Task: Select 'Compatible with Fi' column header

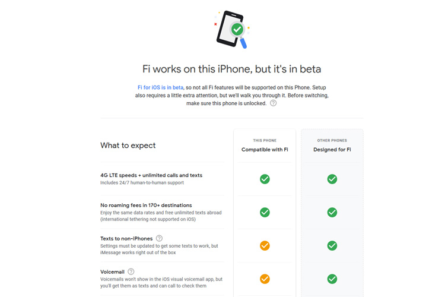Action: point(265,150)
